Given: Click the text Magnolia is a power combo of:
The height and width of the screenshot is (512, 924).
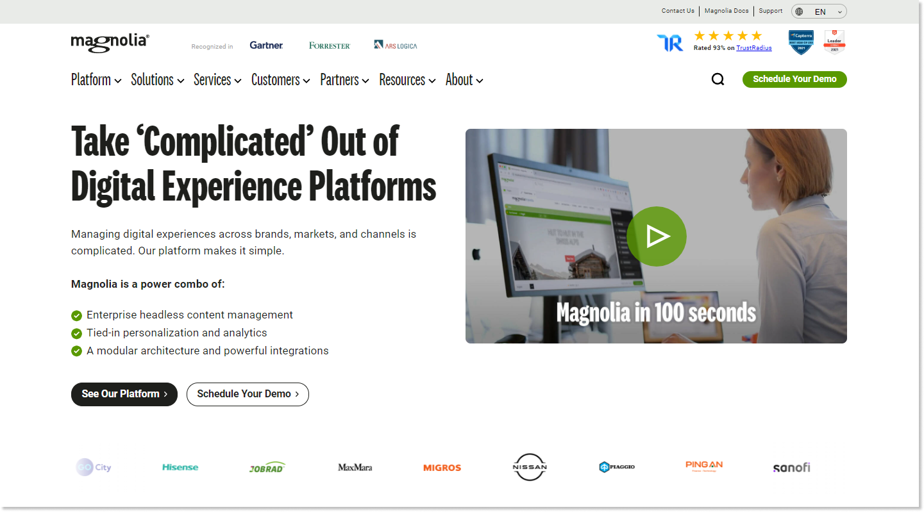Looking at the screenshot, I should [148, 284].
